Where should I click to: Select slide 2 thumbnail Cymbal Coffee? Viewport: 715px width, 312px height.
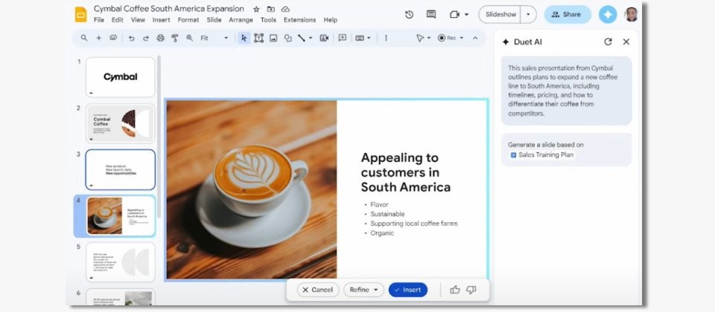[120, 123]
